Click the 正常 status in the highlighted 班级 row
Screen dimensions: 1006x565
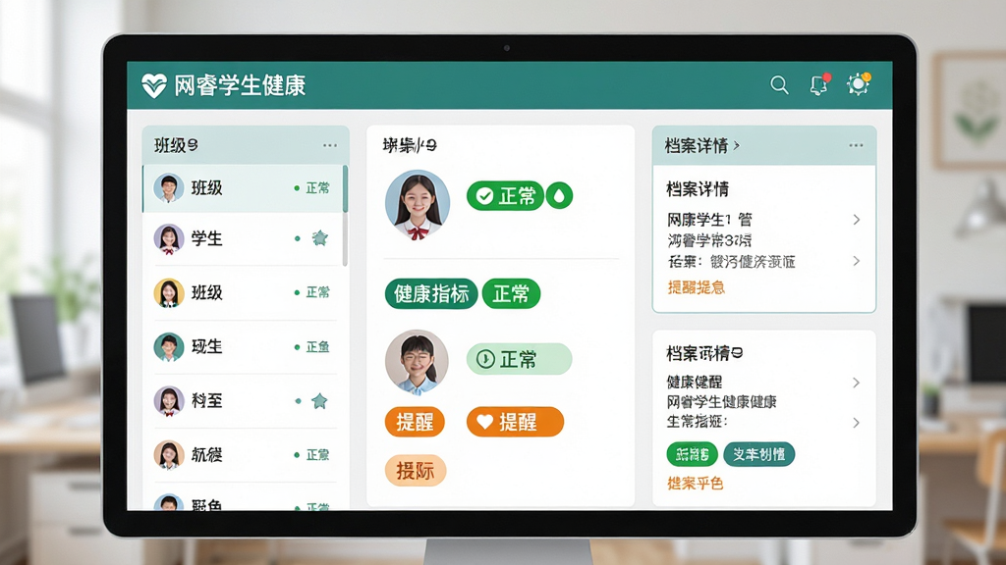(x=317, y=188)
